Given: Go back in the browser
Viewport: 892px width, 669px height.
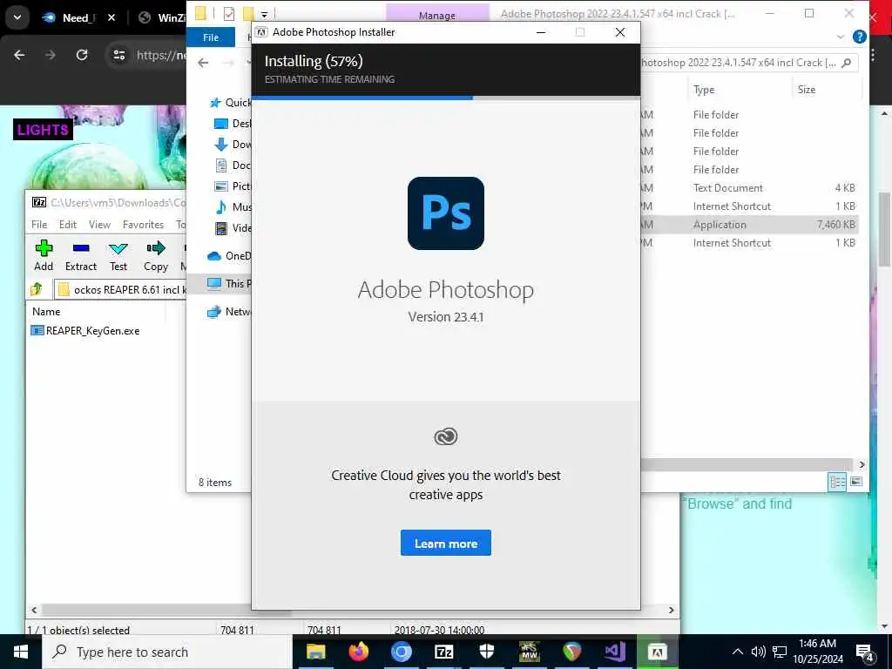Looking at the screenshot, I should tap(19, 55).
